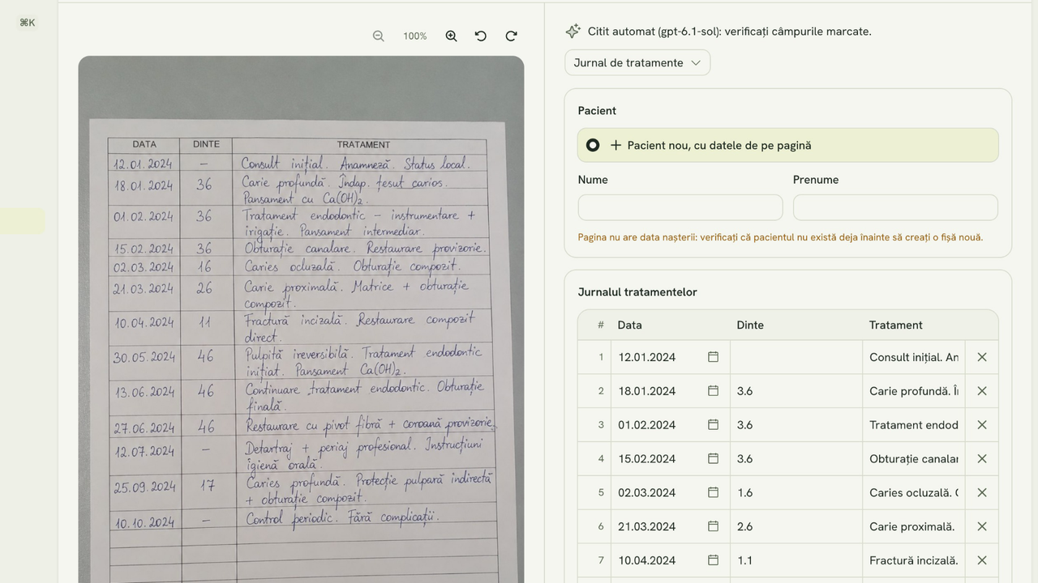The height and width of the screenshot is (583, 1038).
Task: Rotate page counterclockwise
Action: (x=481, y=36)
